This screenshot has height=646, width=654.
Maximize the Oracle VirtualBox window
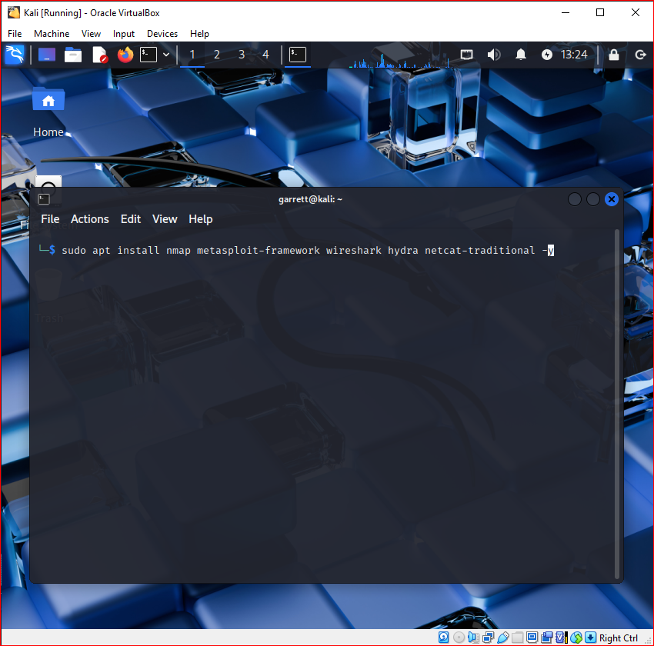coord(600,12)
